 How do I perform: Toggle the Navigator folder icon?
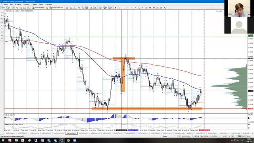pos(21,8)
